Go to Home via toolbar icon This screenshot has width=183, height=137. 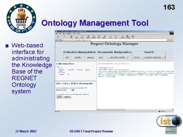[x=82, y=37]
